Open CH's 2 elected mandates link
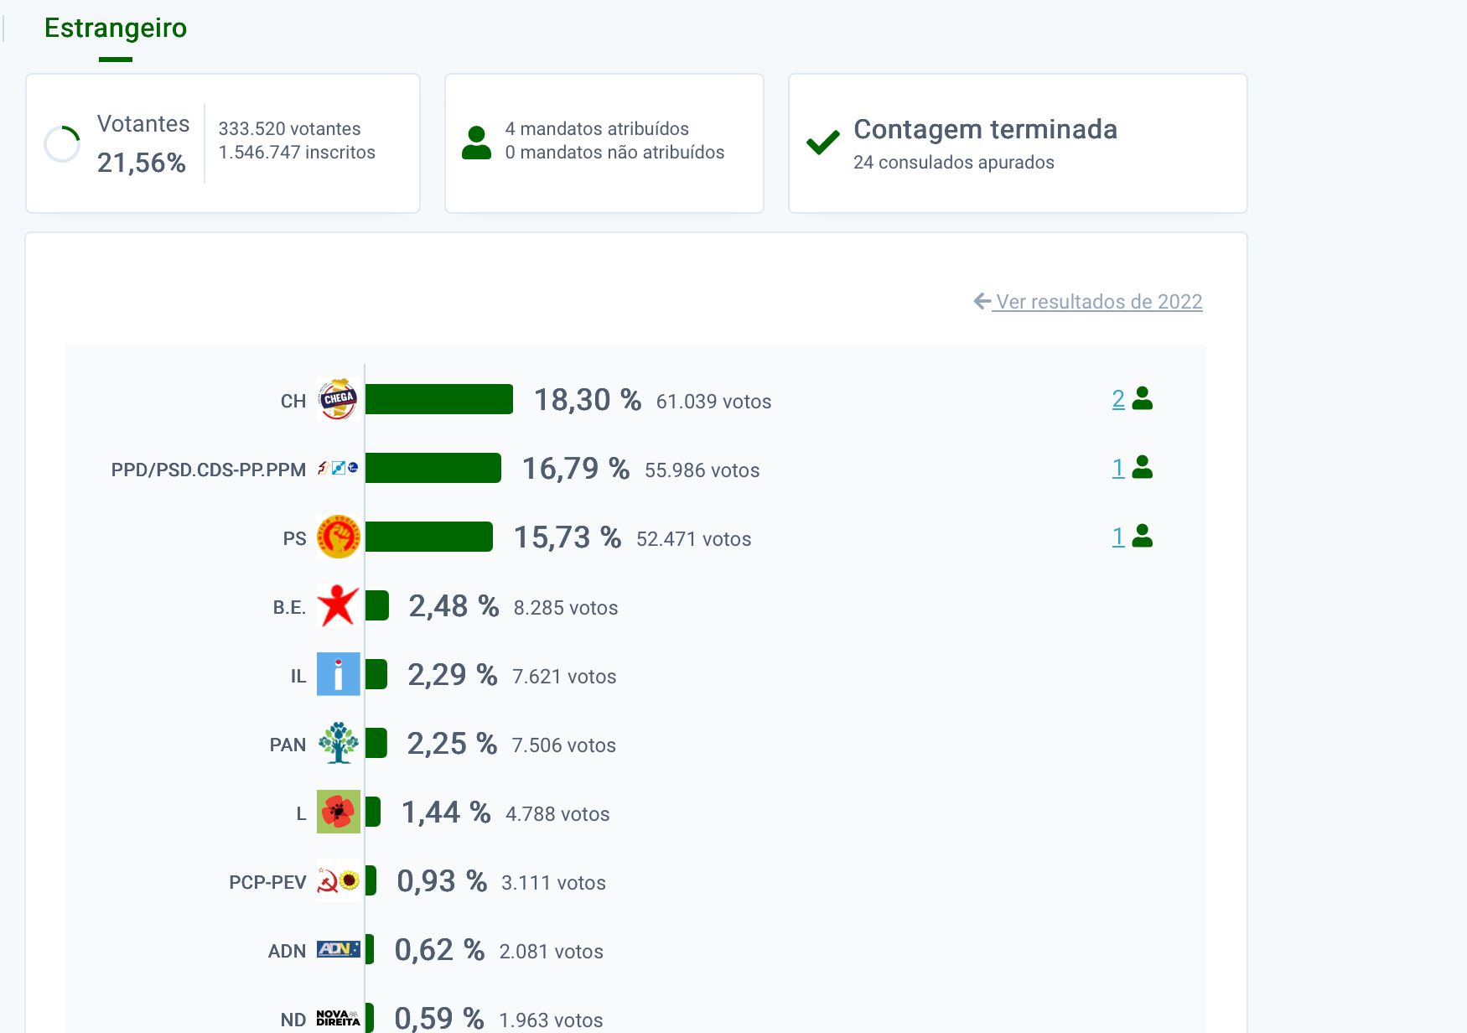The height and width of the screenshot is (1033, 1467). tap(1118, 400)
